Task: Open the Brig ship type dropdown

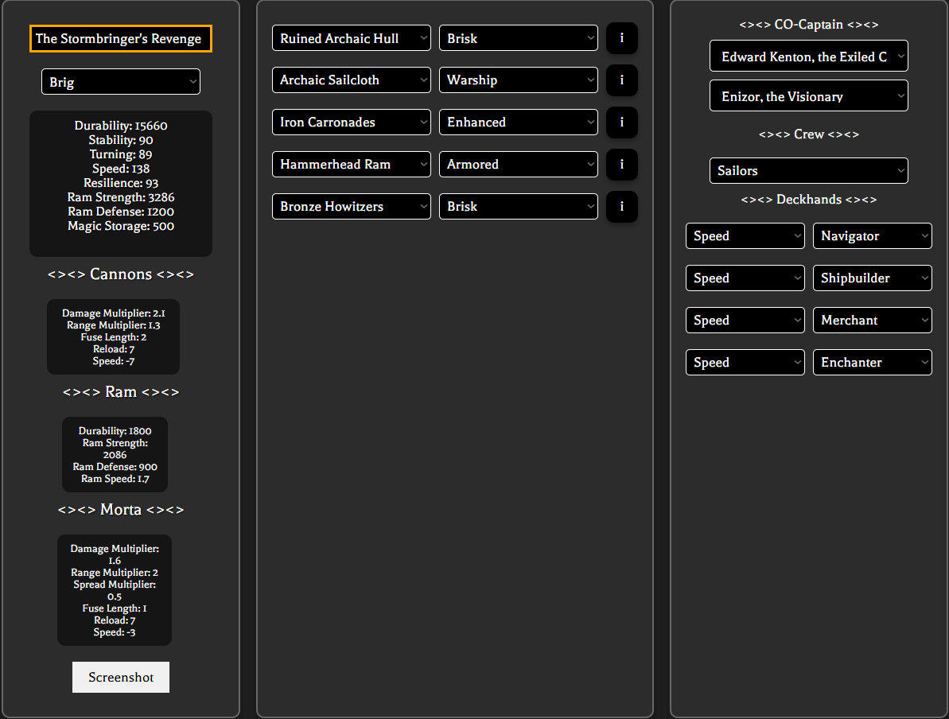Action: click(121, 82)
